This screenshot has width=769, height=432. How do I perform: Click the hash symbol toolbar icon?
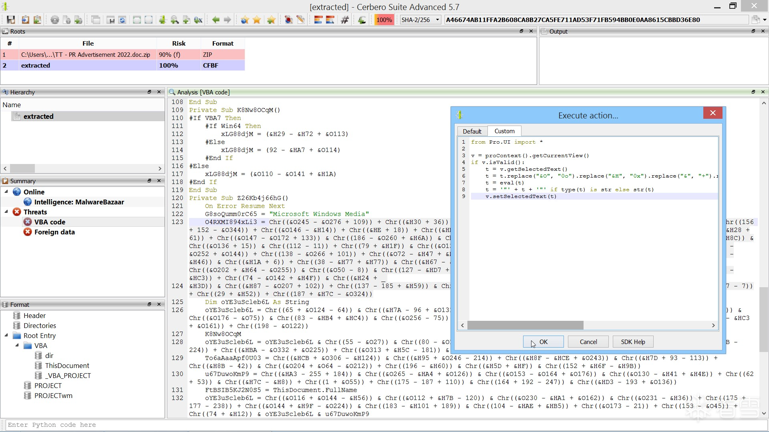[344, 20]
